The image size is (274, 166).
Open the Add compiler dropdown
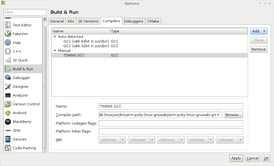[x=258, y=31]
